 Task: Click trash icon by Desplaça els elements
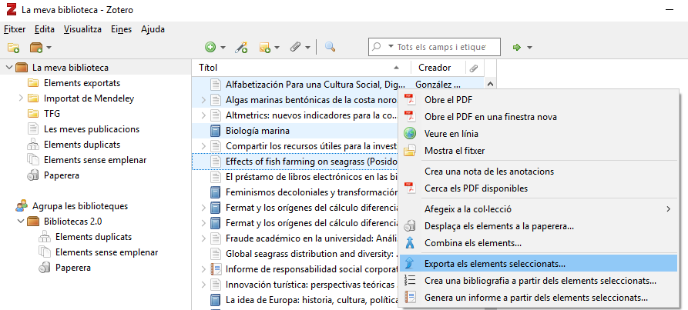tap(409, 226)
